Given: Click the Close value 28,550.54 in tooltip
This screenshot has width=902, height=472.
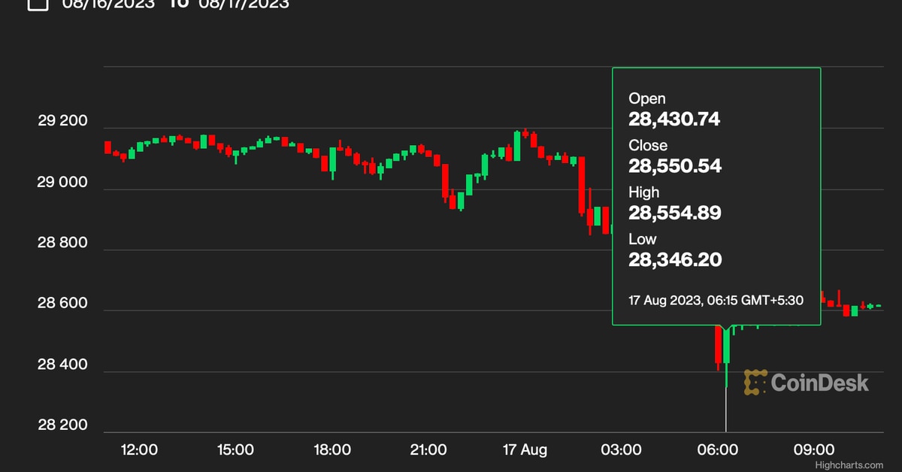Looking at the screenshot, I should (x=675, y=166).
